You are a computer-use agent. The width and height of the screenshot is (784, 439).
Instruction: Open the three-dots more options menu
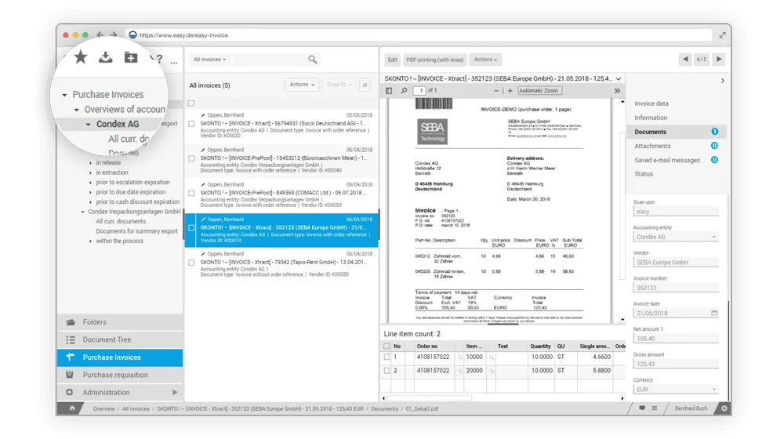(174, 63)
